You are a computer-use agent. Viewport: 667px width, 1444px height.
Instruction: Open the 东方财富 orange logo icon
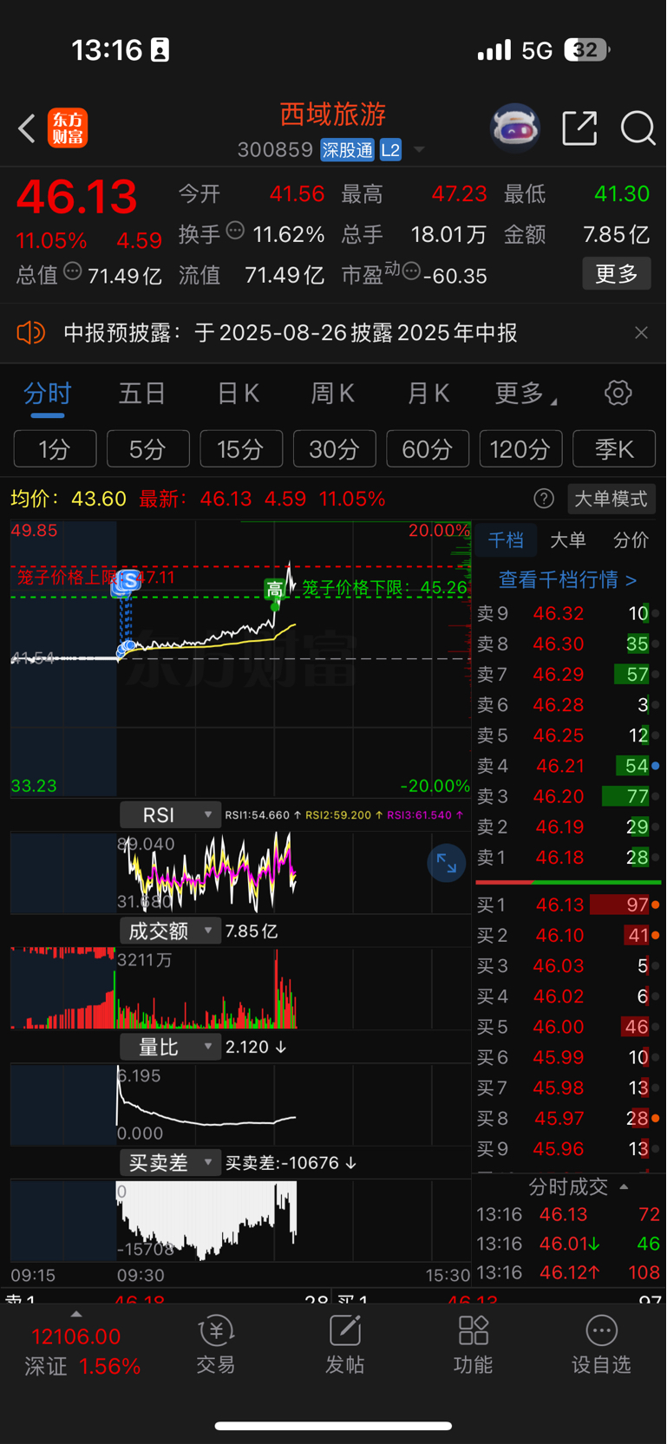(x=68, y=128)
